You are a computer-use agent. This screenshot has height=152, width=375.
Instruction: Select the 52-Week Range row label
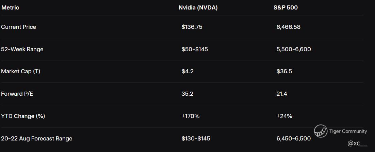22,49
